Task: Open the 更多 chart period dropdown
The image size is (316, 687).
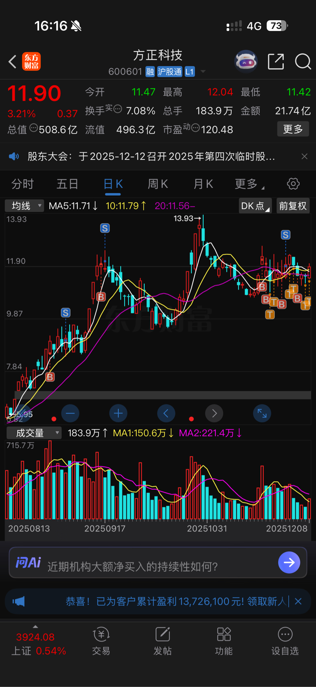Action: (249, 184)
